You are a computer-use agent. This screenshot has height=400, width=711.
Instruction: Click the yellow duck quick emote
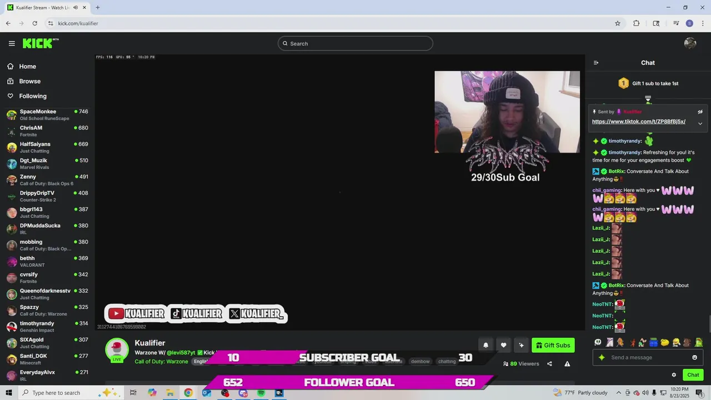(x=665, y=342)
